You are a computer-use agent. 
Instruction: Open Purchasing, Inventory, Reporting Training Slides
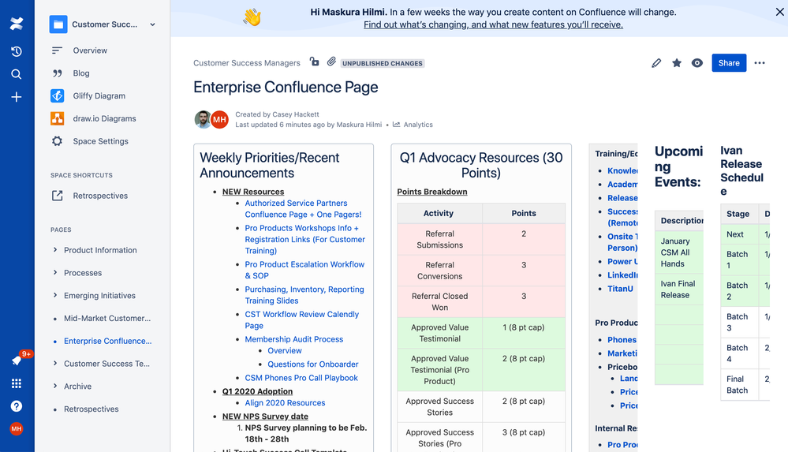[304, 295]
